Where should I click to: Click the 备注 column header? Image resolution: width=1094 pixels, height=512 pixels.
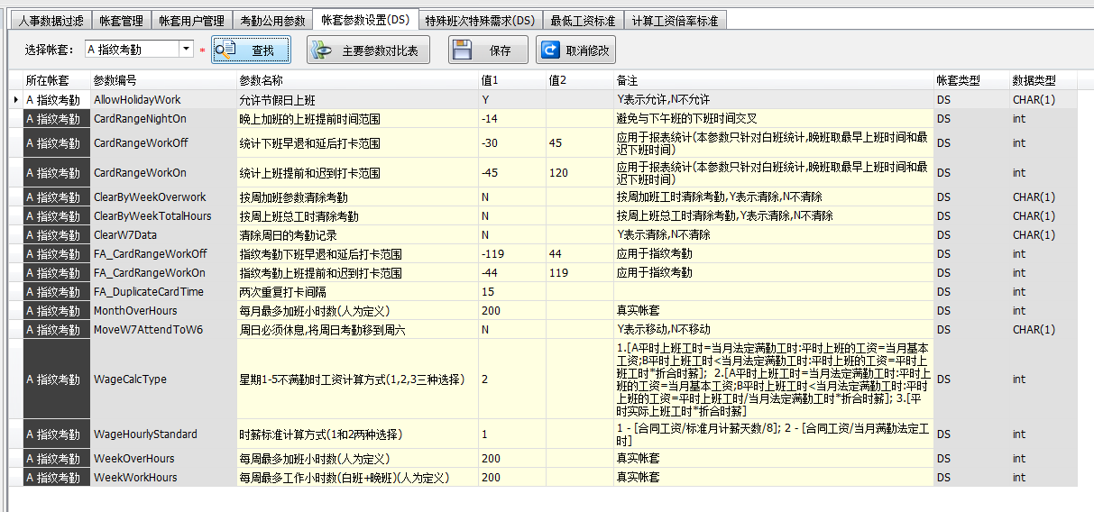tap(774, 80)
